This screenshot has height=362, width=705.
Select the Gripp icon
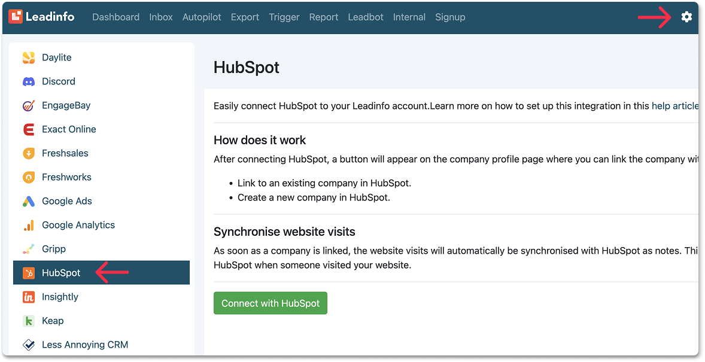pos(29,249)
